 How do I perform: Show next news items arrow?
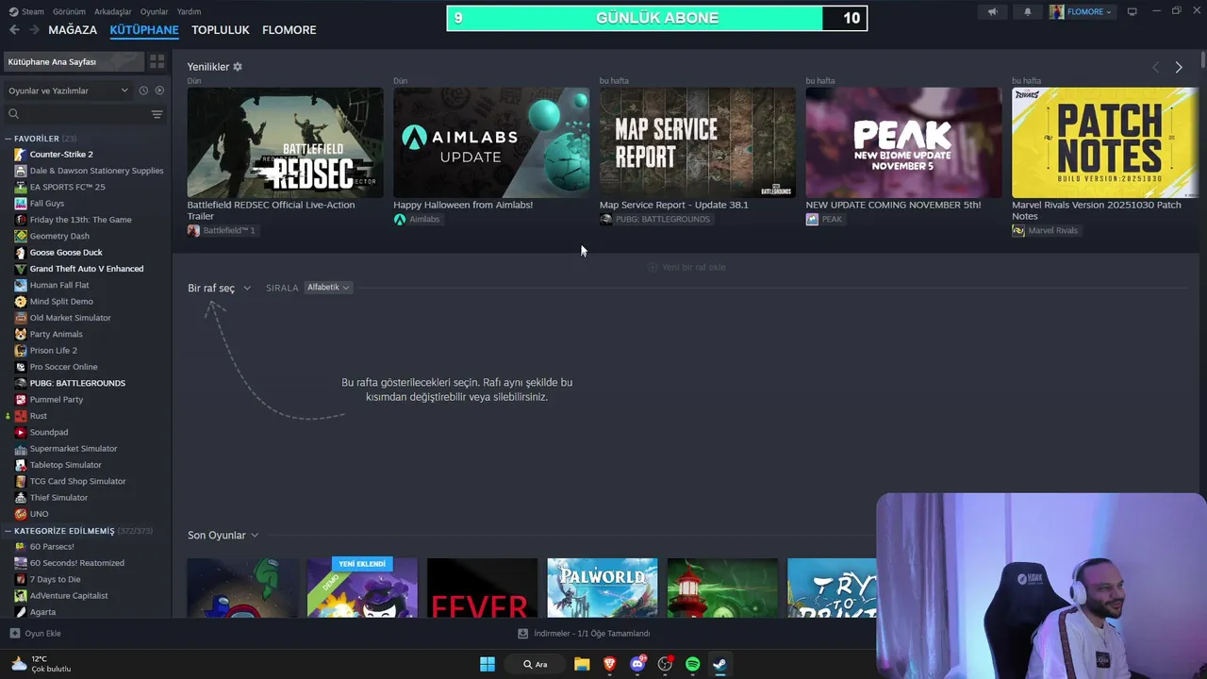coord(1179,67)
